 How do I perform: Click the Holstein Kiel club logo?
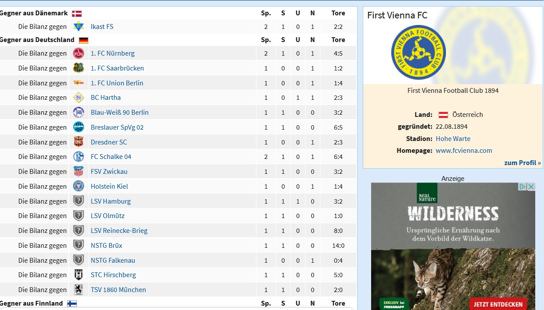pyautogui.click(x=78, y=186)
